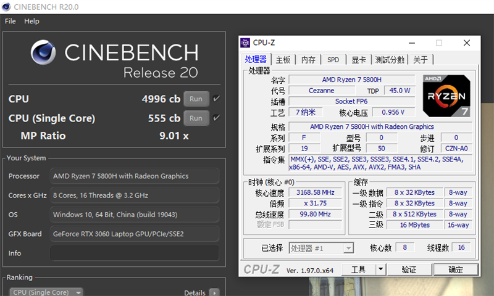Image resolution: width=494 pixels, height=296 pixels.
Task: Click the Processor field AMD Ryzen 7 5800H
Action: coord(135,176)
